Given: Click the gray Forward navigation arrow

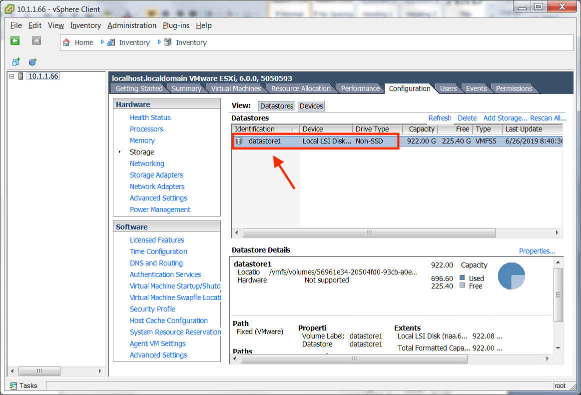Looking at the screenshot, I should (x=36, y=41).
